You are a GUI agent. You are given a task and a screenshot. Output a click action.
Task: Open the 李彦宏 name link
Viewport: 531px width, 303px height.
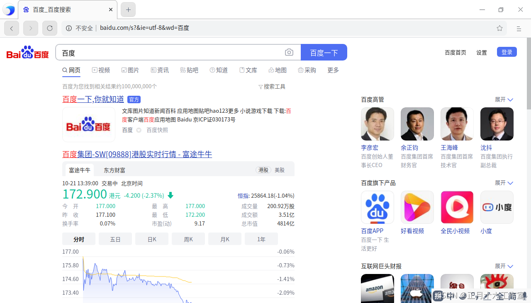point(370,148)
